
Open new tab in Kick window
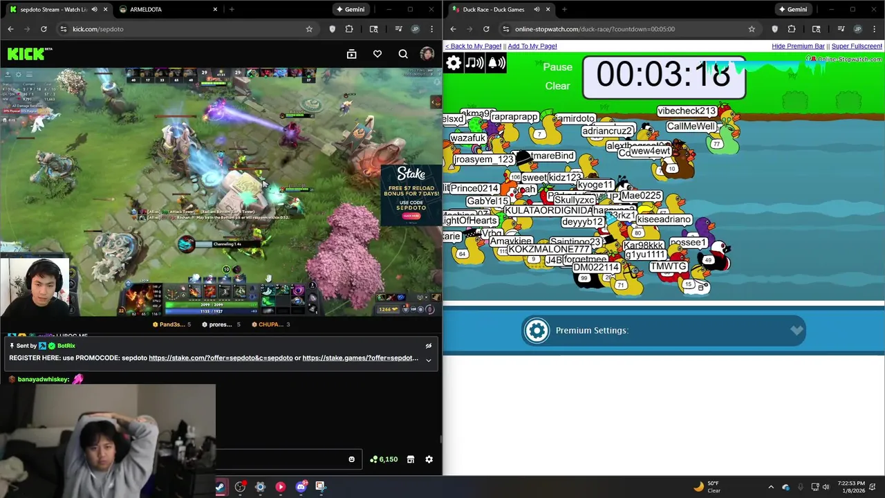pyautogui.click(x=232, y=10)
